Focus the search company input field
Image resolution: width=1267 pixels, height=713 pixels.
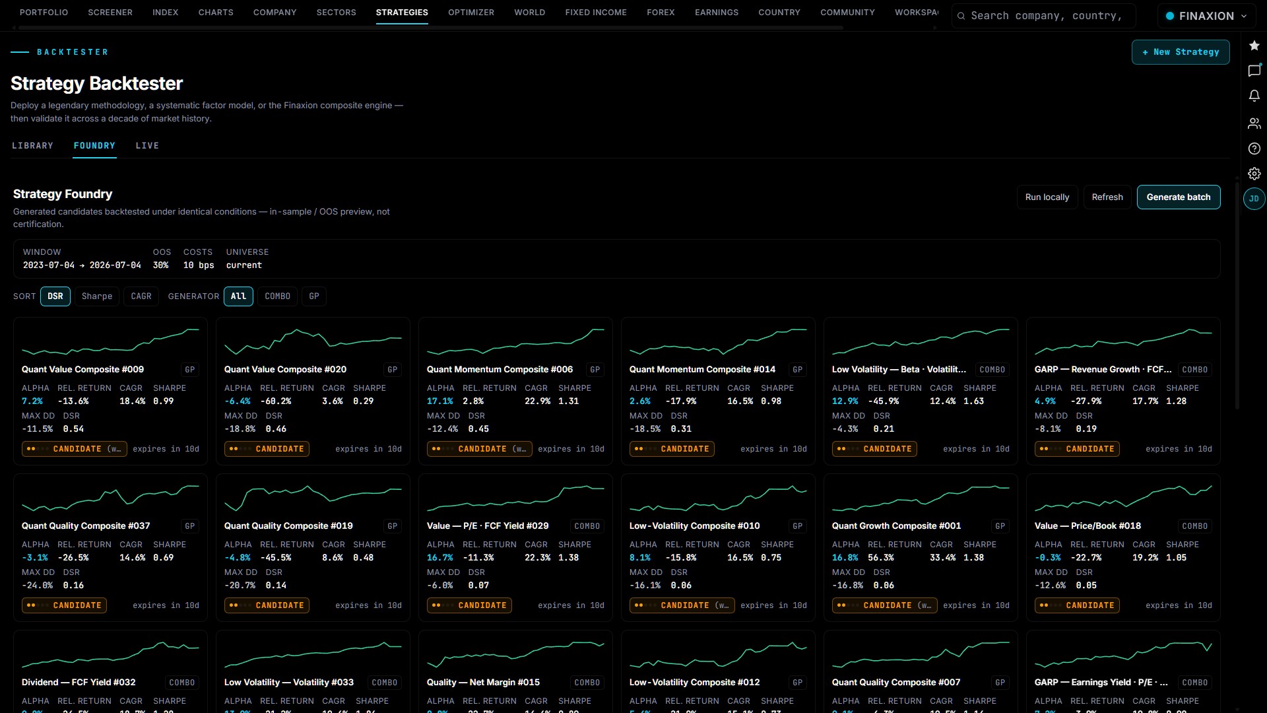(1051, 16)
